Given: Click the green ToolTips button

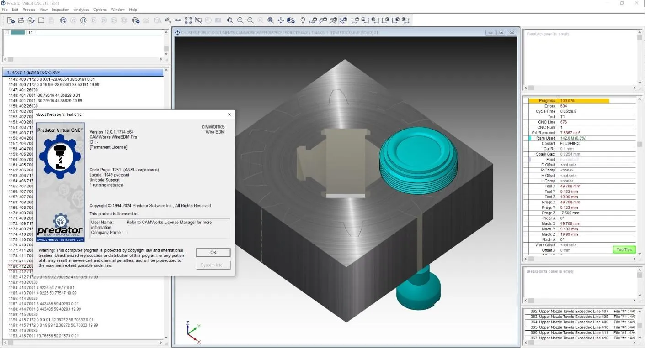Looking at the screenshot, I should tap(624, 249).
